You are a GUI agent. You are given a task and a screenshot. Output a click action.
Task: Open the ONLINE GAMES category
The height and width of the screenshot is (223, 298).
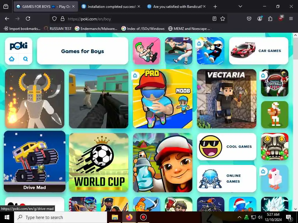coord(226,179)
